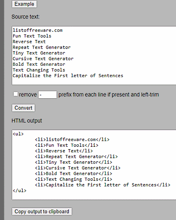Click the <li>listoffreeware.com</li> output line
The height and width of the screenshot is (220, 176).
[x=72, y=139]
